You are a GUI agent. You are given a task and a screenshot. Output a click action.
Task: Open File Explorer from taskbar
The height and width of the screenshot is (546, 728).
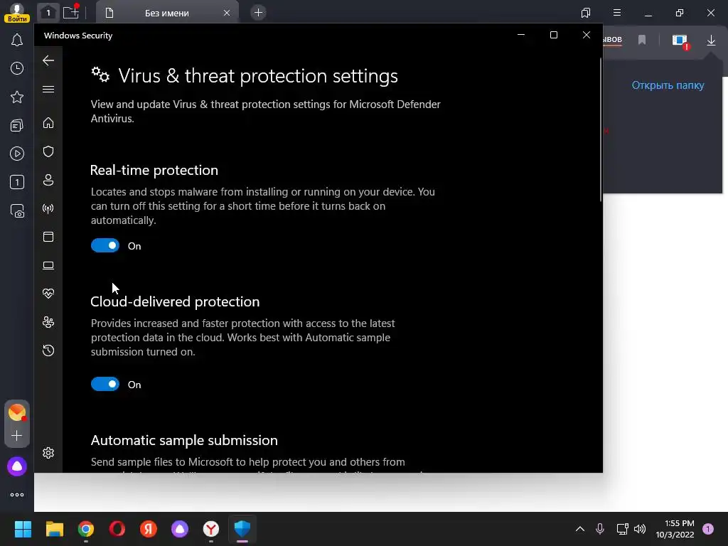coord(54,529)
